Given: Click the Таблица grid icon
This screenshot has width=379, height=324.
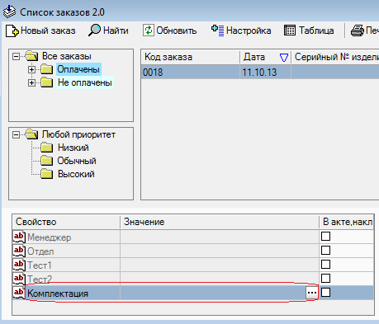Looking at the screenshot, I should [x=290, y=31].
